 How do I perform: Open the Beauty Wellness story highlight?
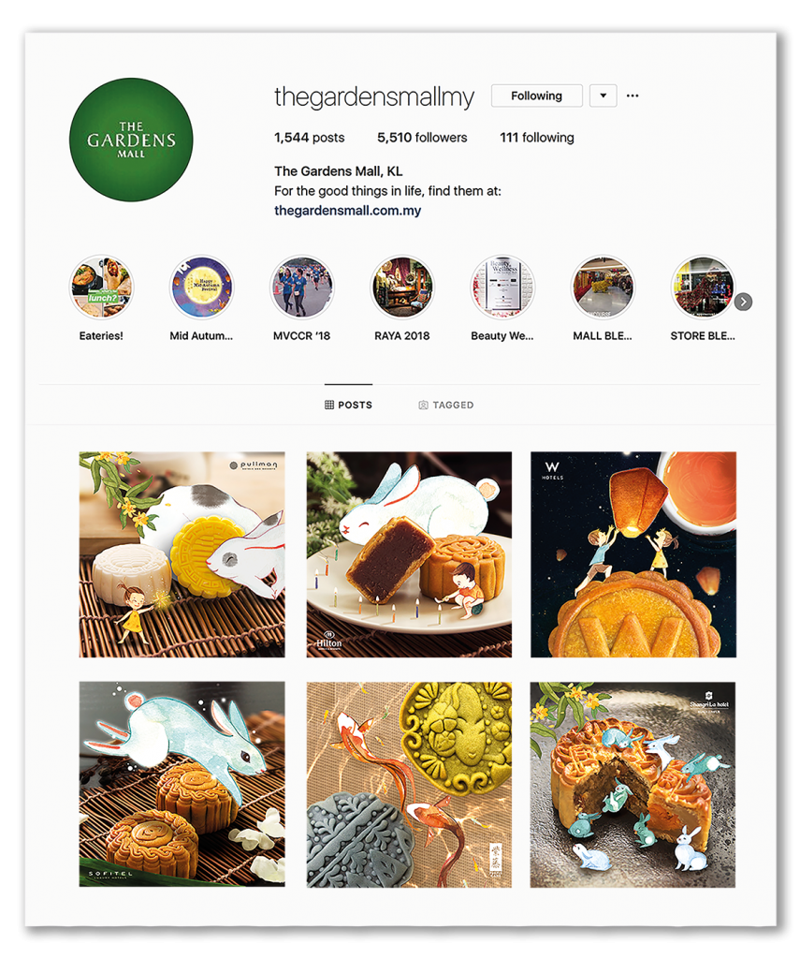502,288
